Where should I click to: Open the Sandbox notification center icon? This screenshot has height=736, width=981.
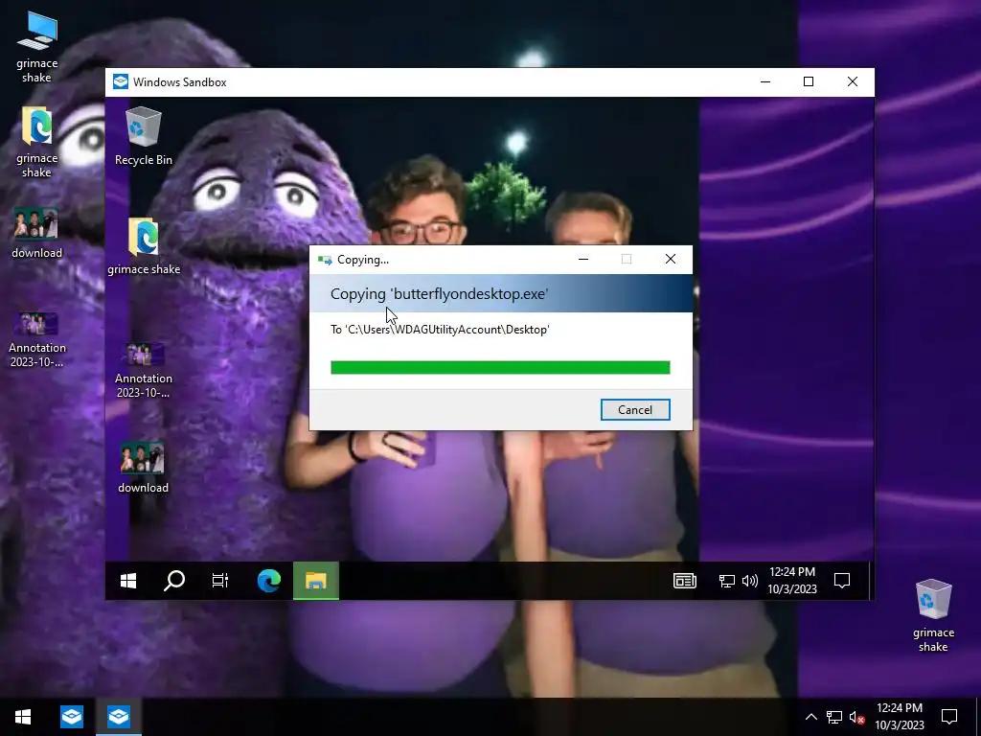pyautogui.click(x=842, y=581)
